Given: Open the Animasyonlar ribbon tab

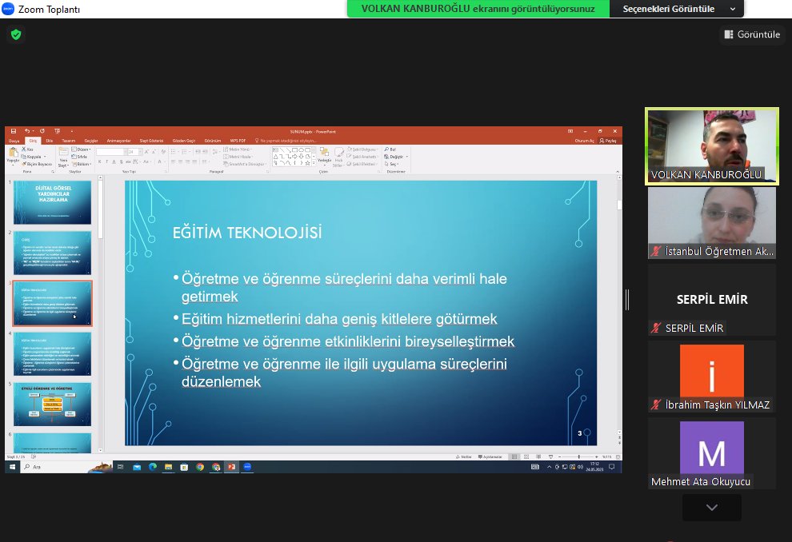Looking at the screenshot, I should tap(118, 141).
